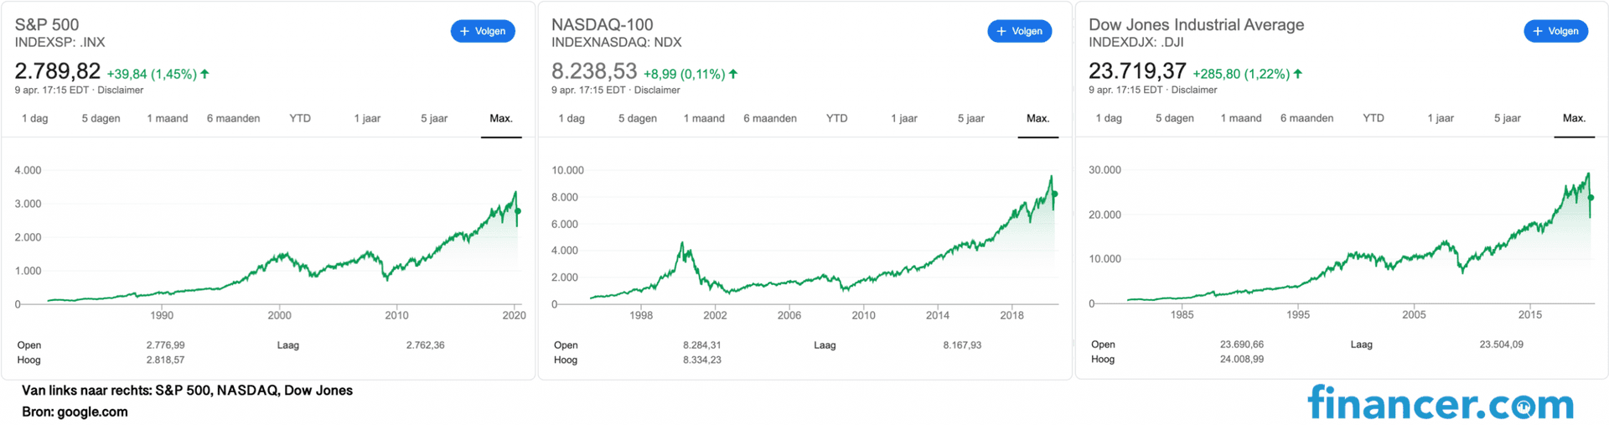Select '6 maanden' on NASDAQ-100 chart

tap(769, 118)
